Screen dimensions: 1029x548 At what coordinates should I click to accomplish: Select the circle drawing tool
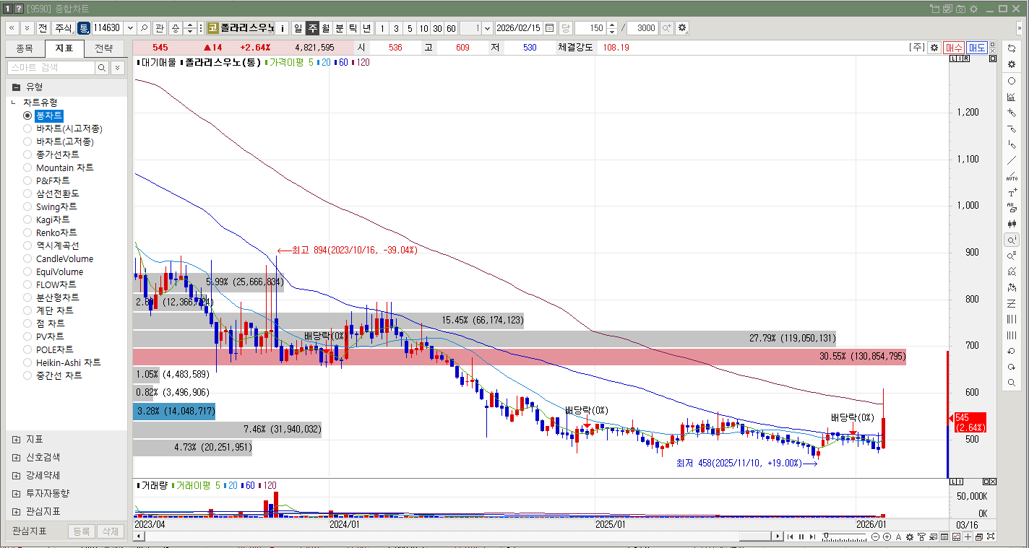(1012, 81)
